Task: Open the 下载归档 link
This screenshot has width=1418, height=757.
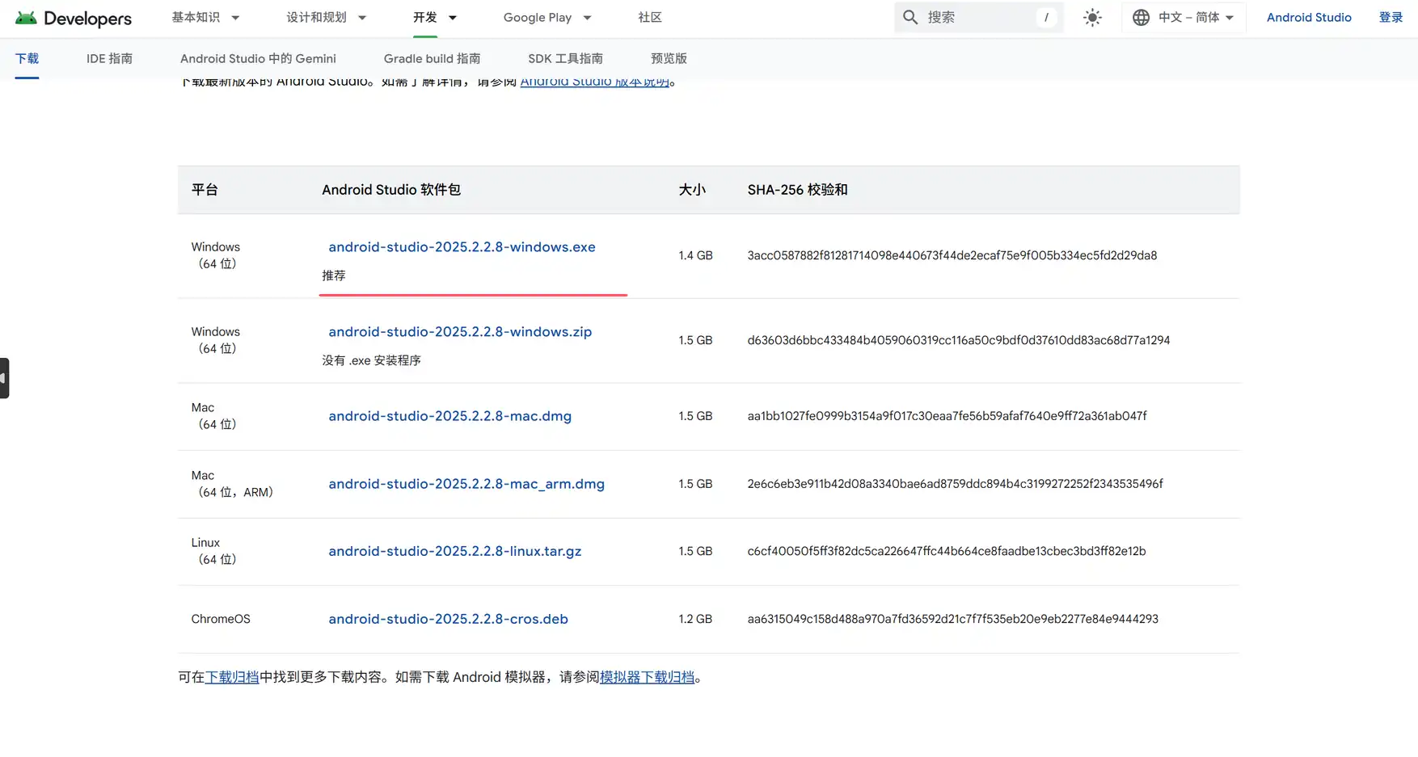Action: click(233, 677)
